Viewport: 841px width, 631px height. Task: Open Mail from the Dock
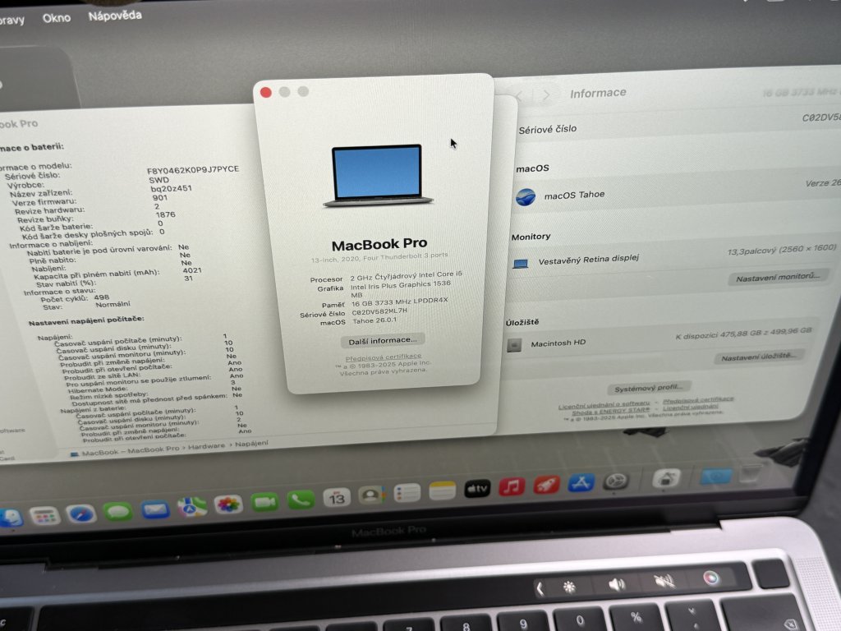pyautogui.click(x=155, y=509)
